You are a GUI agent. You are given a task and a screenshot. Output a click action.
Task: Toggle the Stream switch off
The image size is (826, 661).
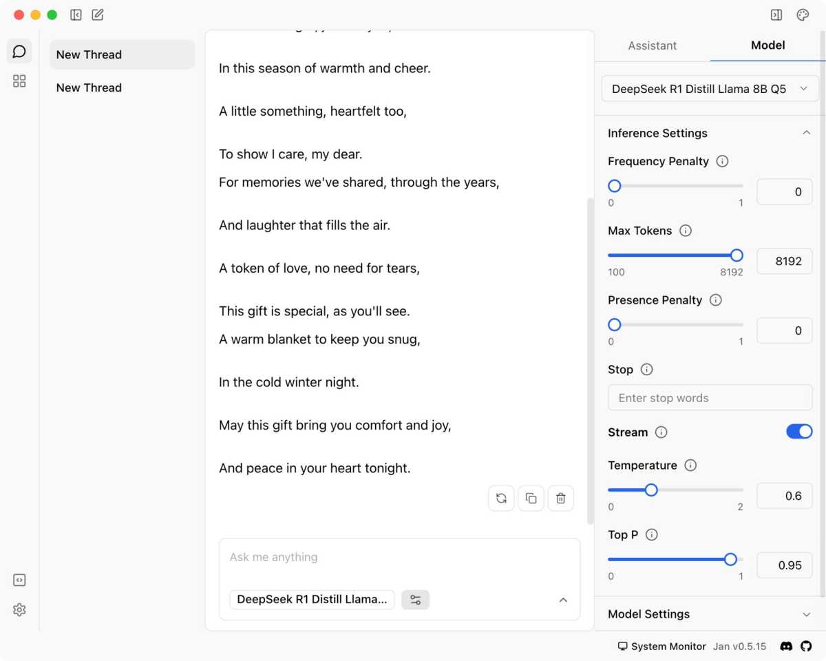tap(799, 432)
